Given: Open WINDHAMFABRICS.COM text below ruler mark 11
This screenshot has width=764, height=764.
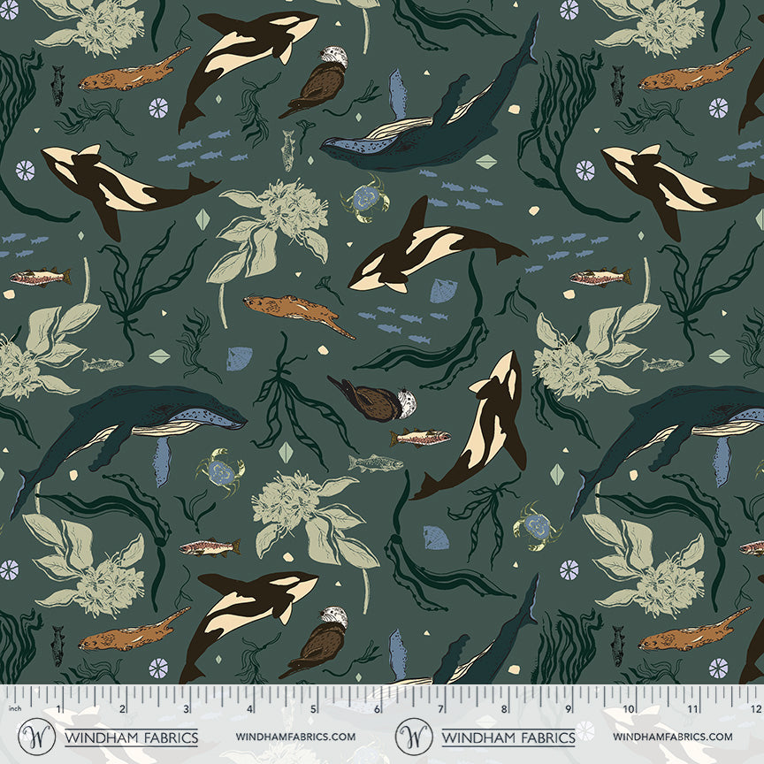Looking at the screenshot, I should 672,737.
